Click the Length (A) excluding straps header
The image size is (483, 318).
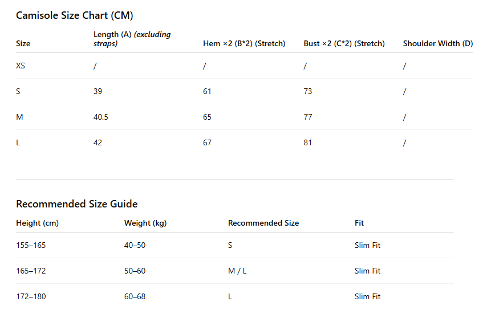click(132, 39)
